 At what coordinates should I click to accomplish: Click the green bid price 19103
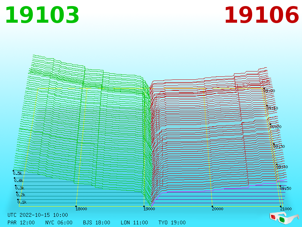coord(42,15)
